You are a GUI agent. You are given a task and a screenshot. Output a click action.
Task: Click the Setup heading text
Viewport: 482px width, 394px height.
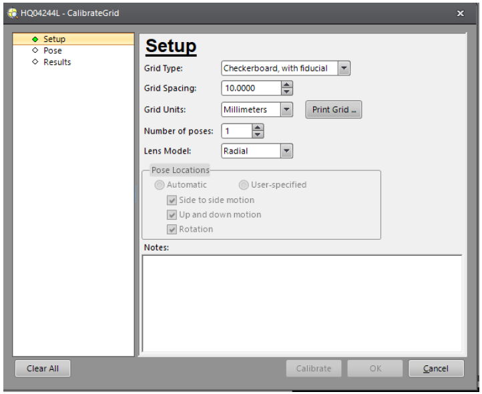pyautogui.click(x=171, y=46)
